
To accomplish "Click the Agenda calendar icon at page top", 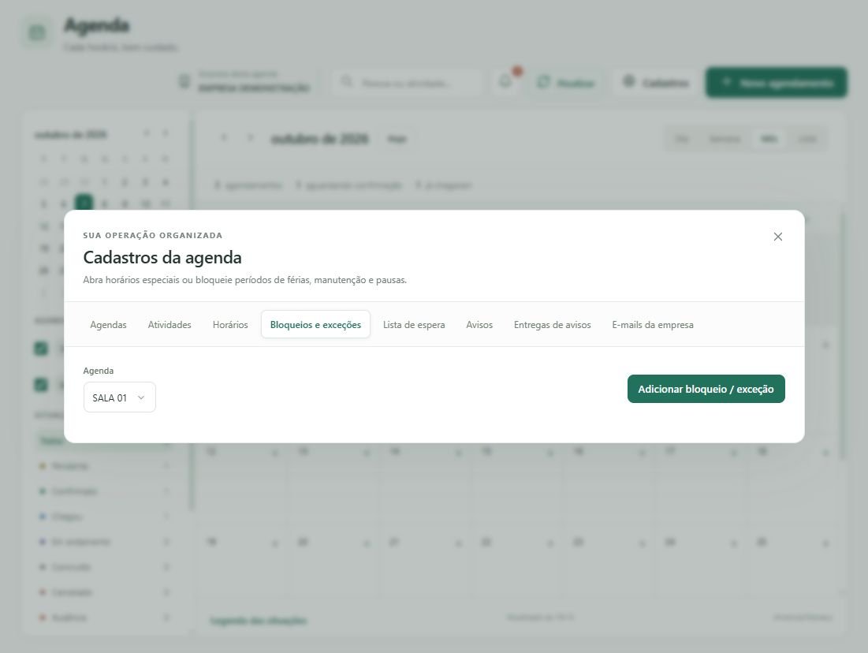I will [x=37, y=32].
